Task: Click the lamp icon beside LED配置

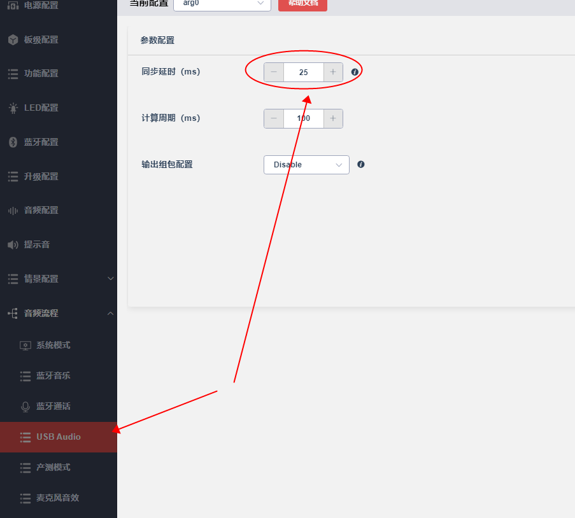Action: [13, 108]
